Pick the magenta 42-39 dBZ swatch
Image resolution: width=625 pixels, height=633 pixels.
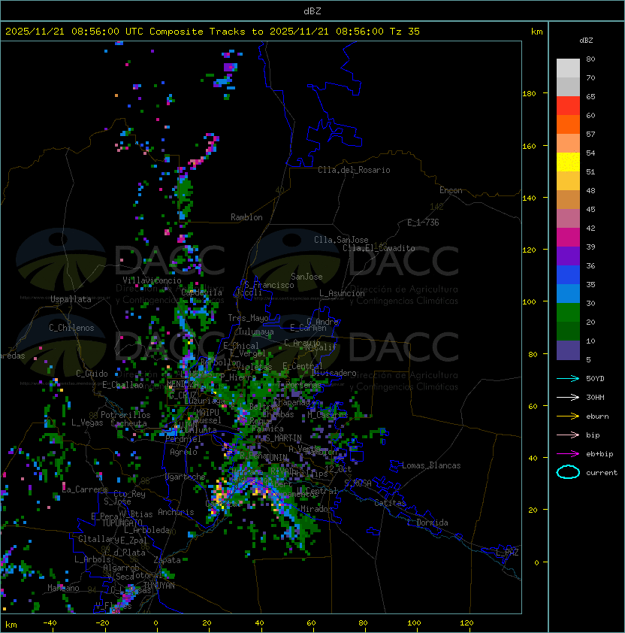pos(568,237)
